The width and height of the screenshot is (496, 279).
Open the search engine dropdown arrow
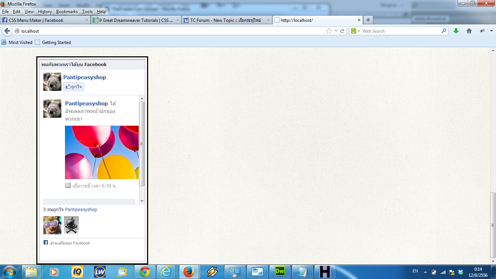(359, 31)
